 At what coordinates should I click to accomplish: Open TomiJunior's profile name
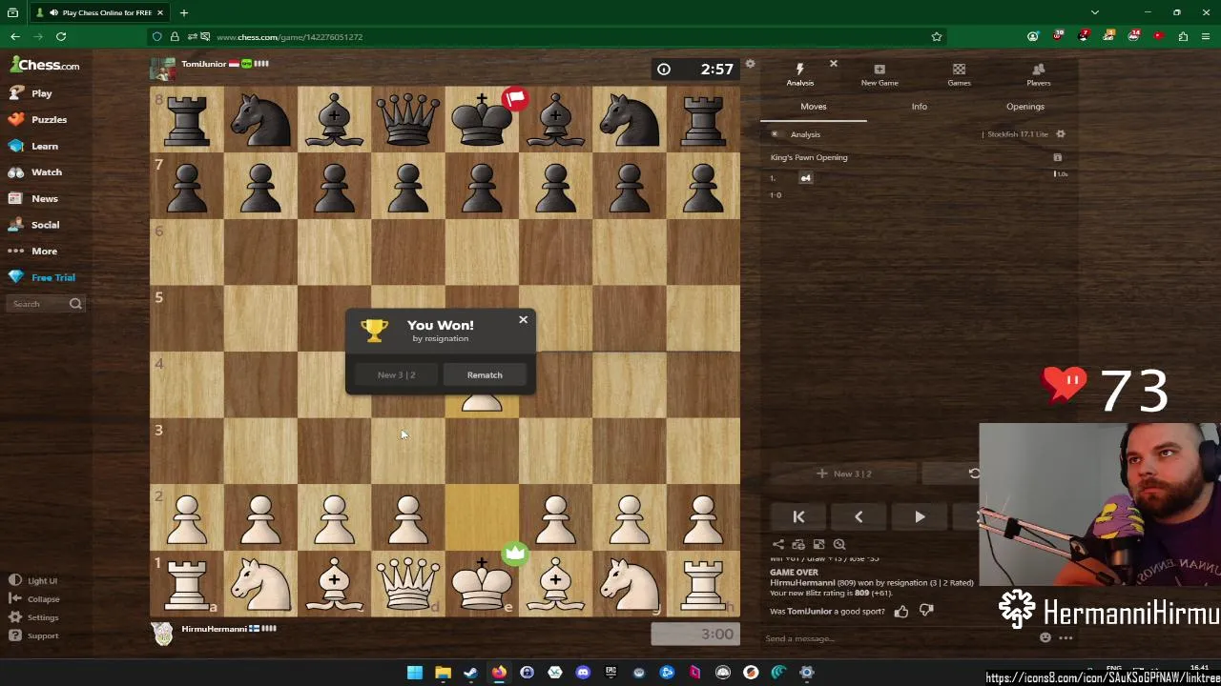[x=203, y=64]
